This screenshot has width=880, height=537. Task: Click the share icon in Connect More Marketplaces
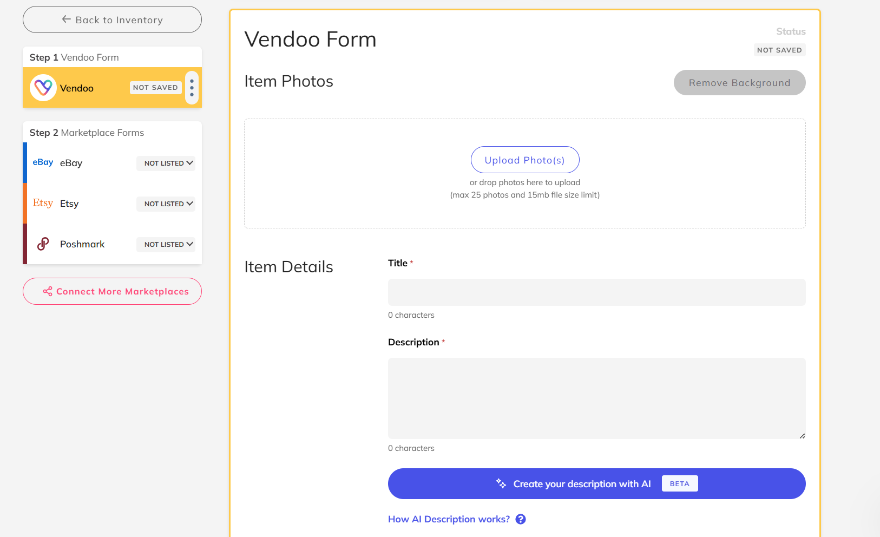point(48,291)
